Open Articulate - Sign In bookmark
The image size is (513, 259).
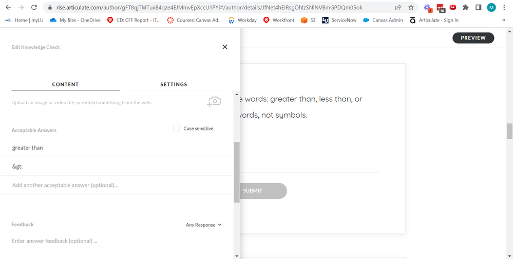click(x=434, y=20)
